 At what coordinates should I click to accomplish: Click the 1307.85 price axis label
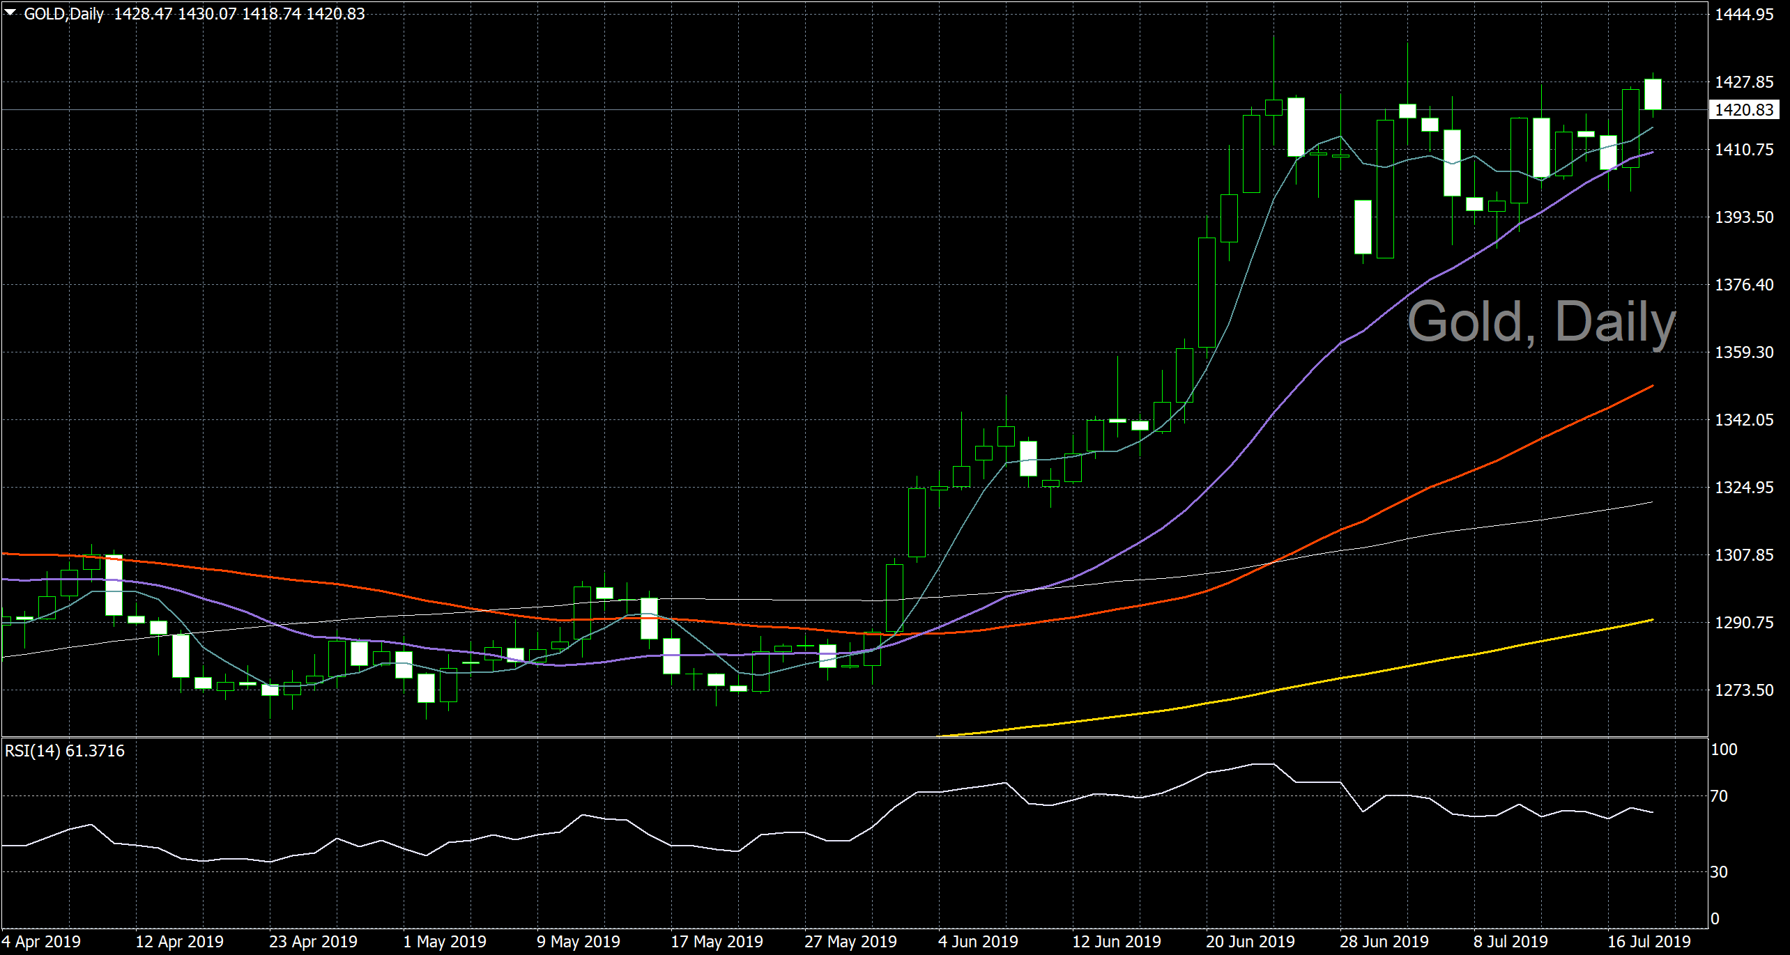pos(1744,555)
